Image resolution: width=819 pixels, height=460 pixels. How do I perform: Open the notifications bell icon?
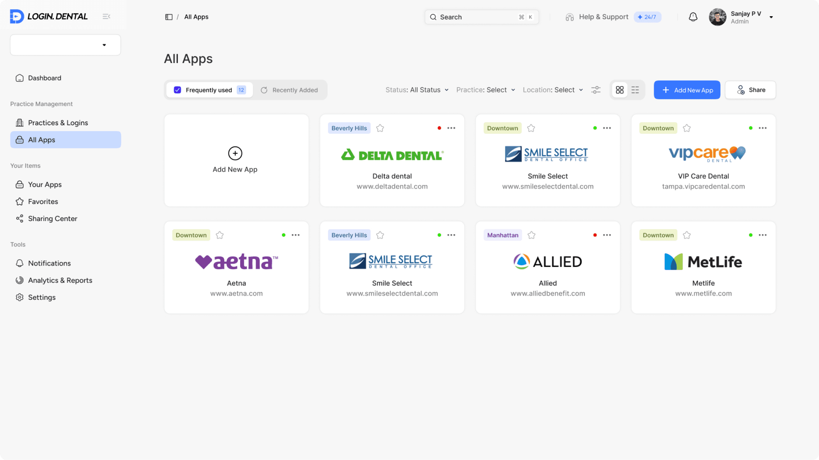693,17
